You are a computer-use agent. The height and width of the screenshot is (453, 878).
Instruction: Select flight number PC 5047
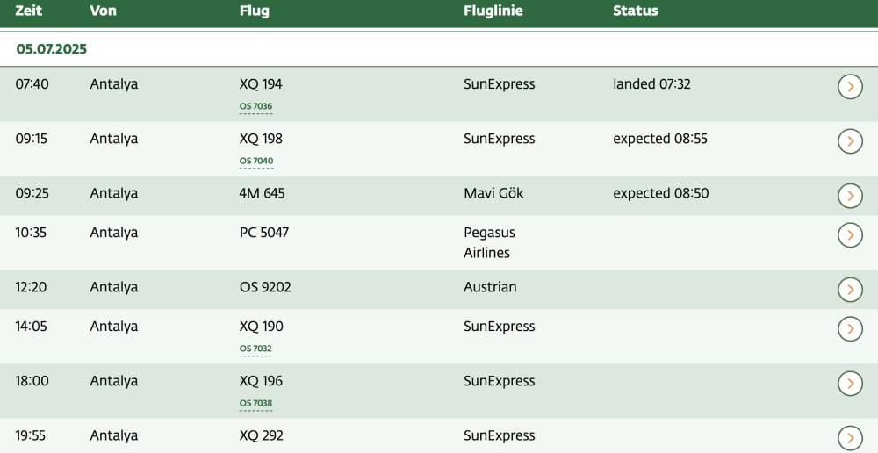(263, 233)
